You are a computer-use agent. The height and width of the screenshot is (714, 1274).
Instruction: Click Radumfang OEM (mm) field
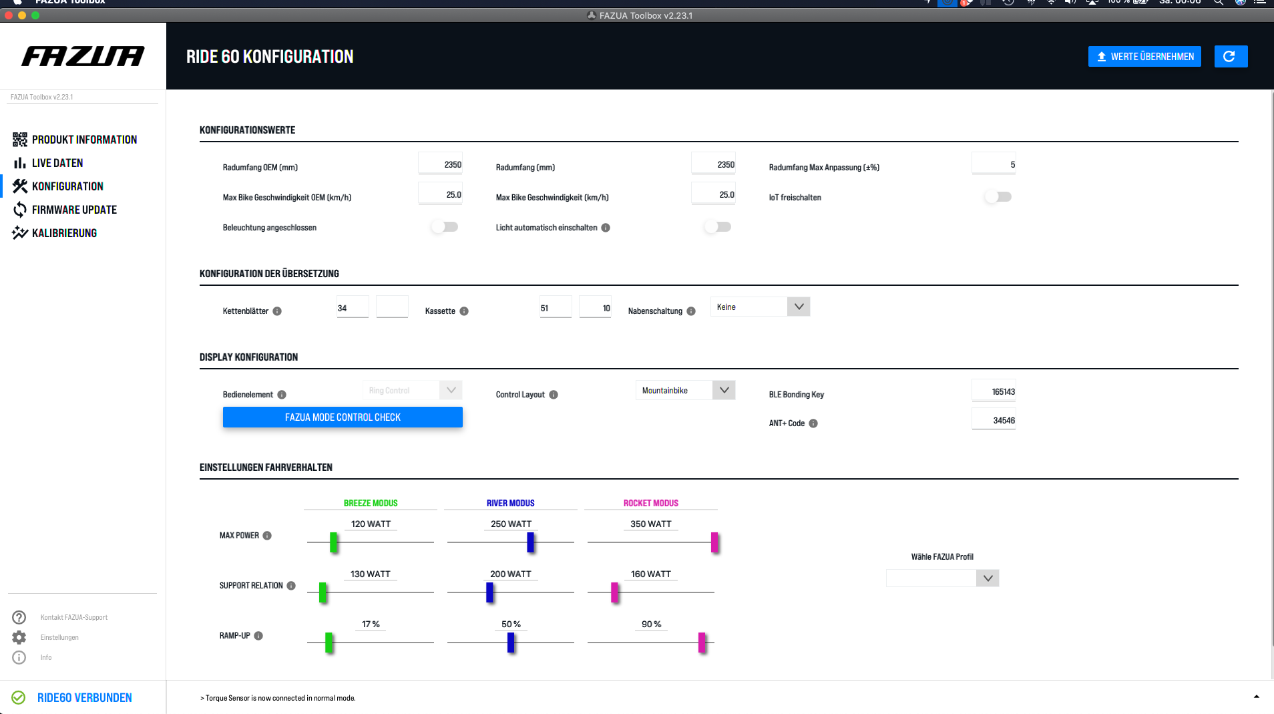coord(440,164)
